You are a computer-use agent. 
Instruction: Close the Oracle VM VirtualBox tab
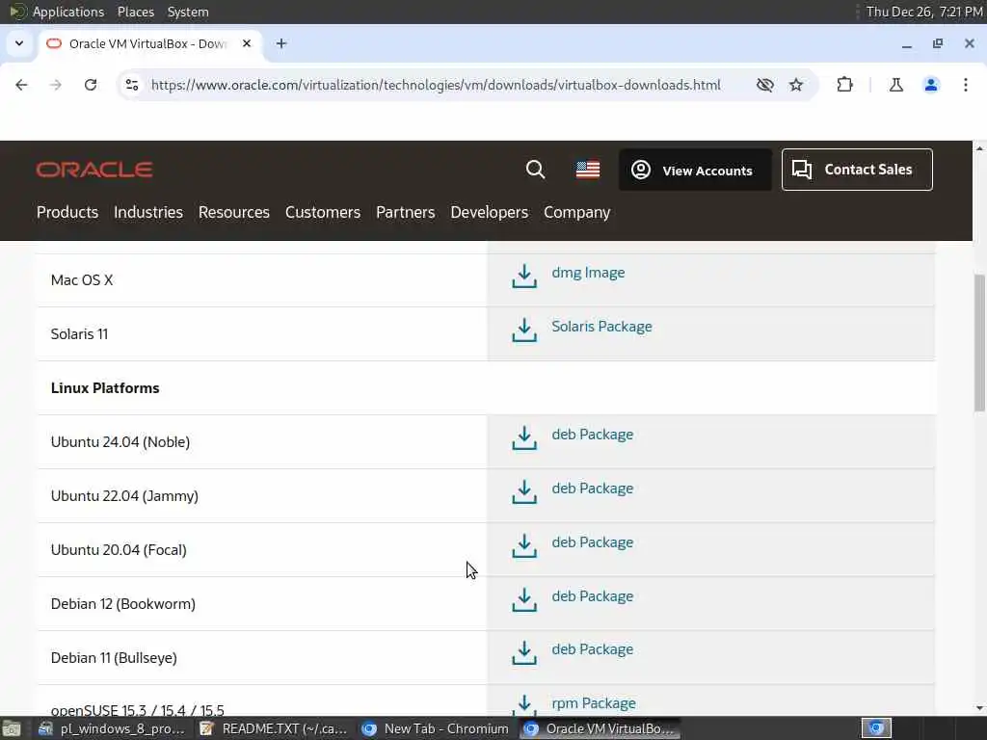tap(247, 43)
